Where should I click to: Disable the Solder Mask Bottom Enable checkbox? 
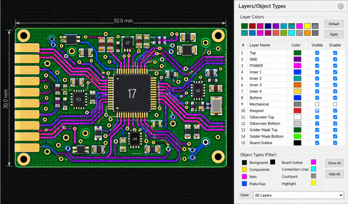coord(335,136)
